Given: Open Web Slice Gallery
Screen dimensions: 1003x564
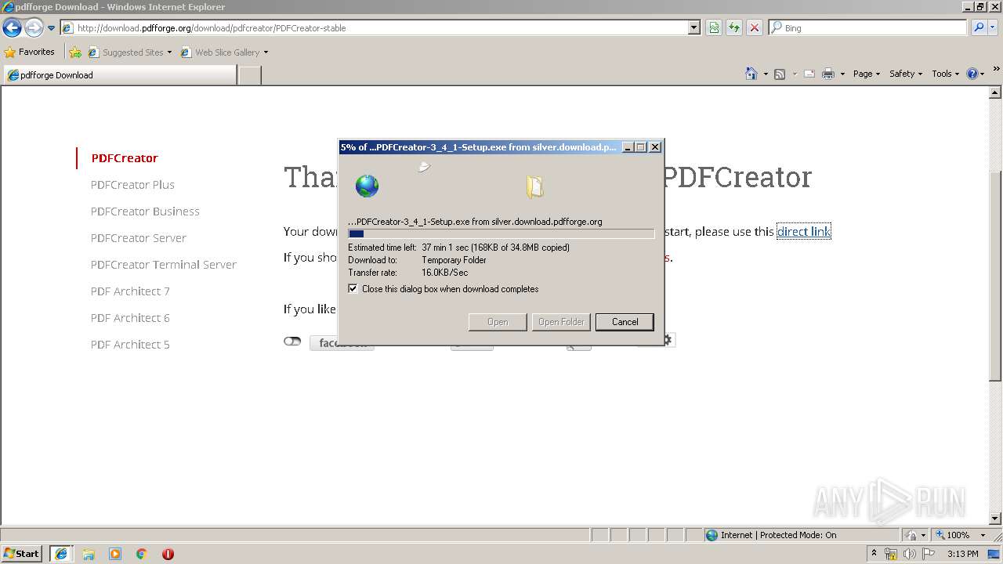Looking at the screenshot, I should pyautogui.click(x=224, y=52).
